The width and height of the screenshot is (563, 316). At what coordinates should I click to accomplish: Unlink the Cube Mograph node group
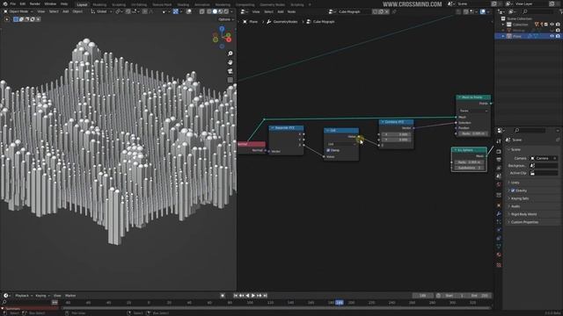[387, 11]
